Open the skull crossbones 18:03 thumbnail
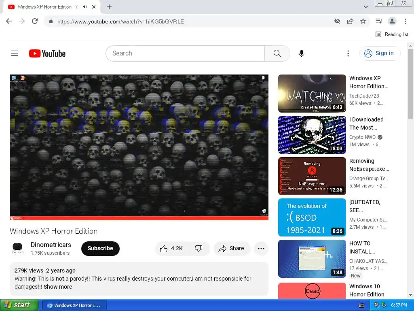414x311 pixels. point(312,135)
